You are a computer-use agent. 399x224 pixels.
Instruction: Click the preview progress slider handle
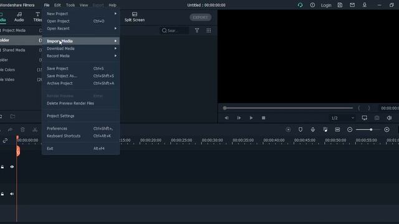click(x=224, y=108)
